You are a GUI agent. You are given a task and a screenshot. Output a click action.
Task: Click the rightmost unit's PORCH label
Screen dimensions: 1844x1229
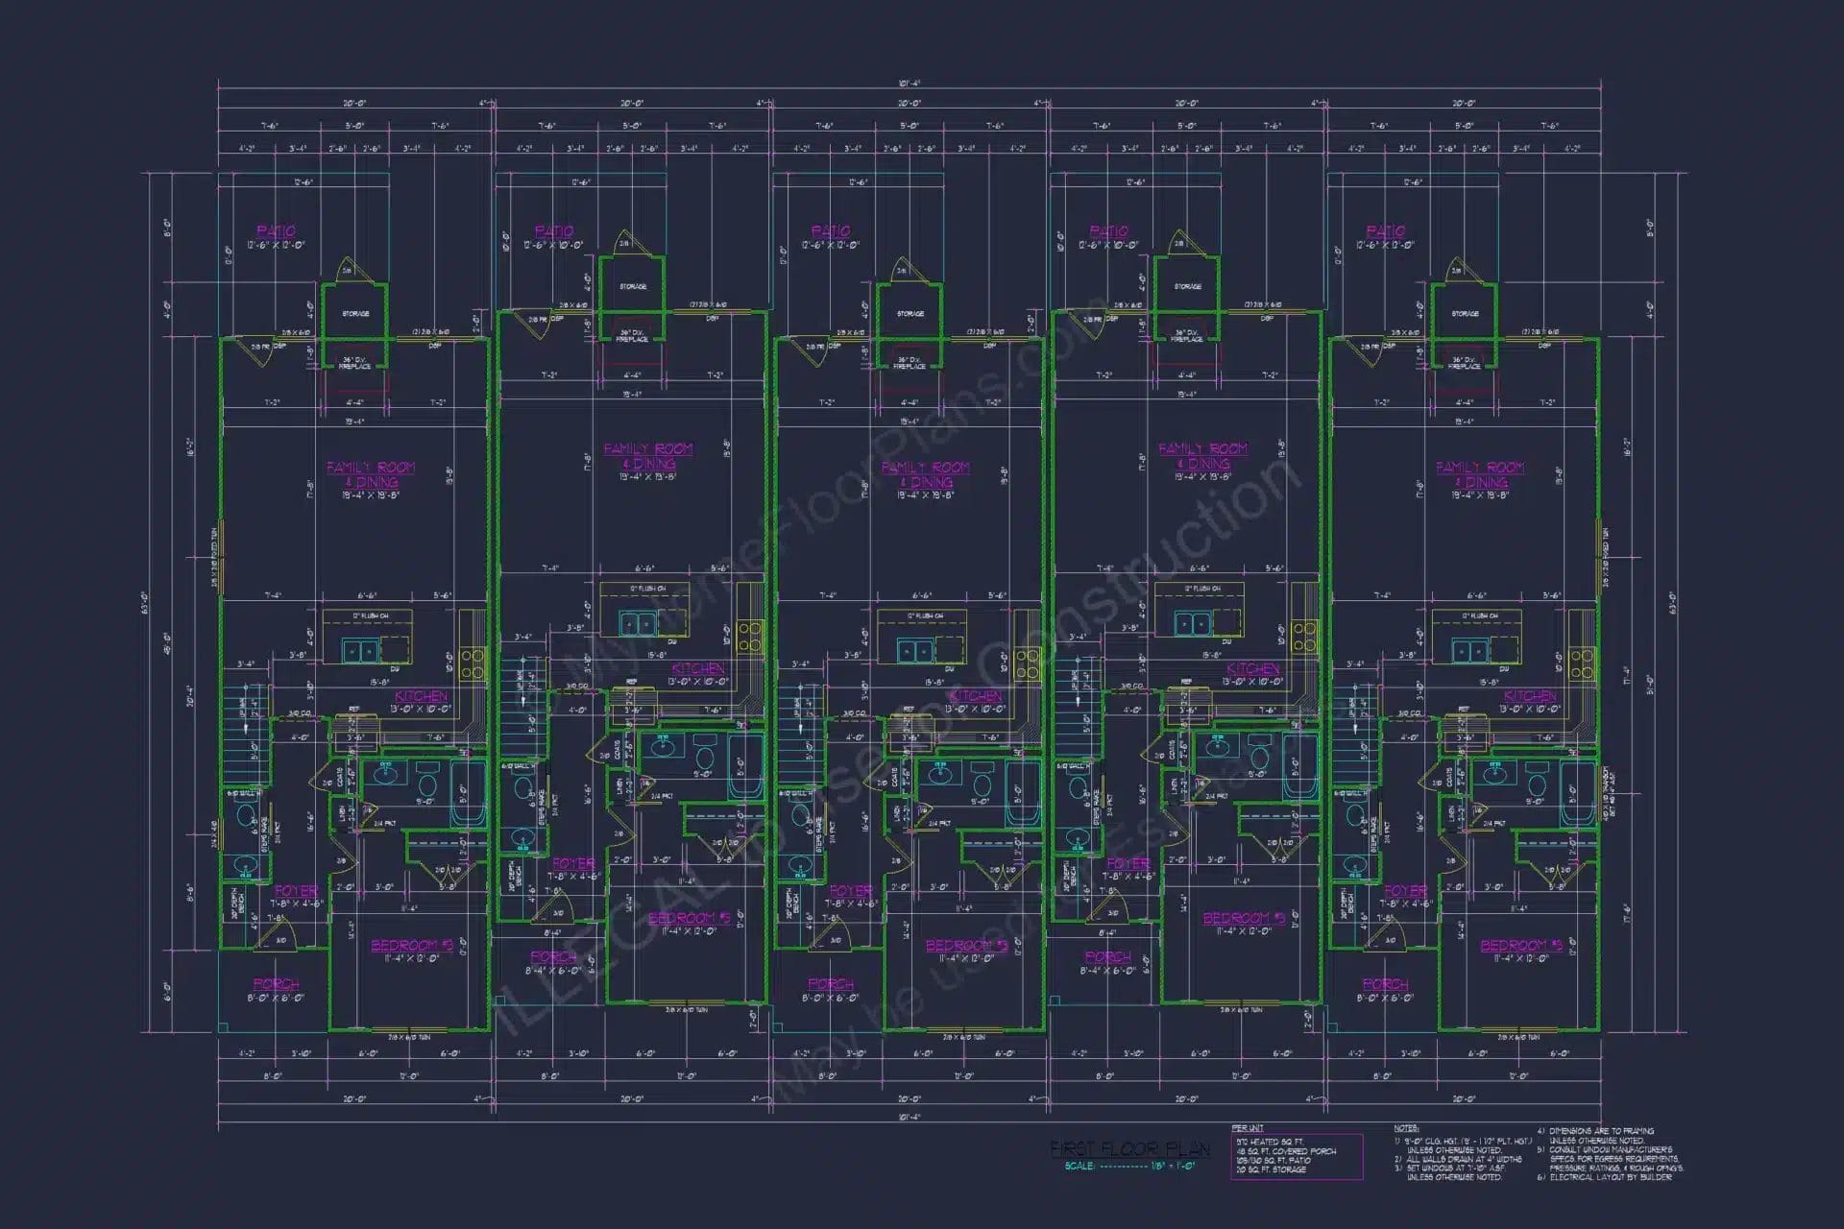point(1385,985)
